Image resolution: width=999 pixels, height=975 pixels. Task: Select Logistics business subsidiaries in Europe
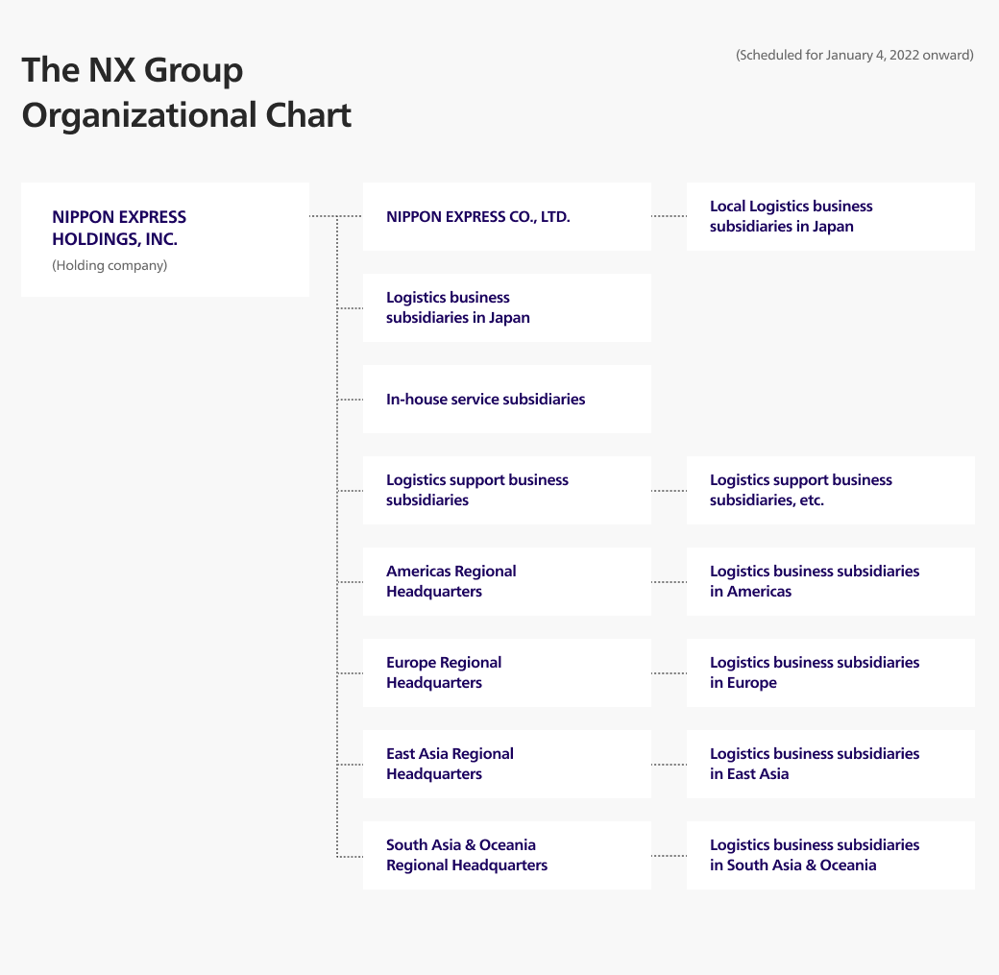click(x=830, y=673)
